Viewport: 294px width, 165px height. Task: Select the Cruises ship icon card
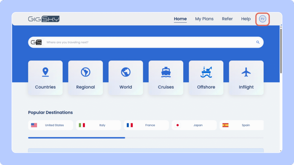(x=166, y=72)
